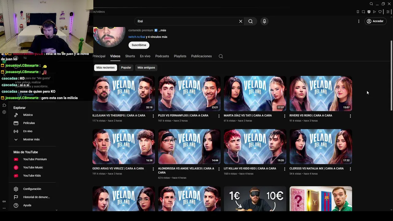The height and width of the screenshot is (221, 393).
Task: Open MARTA DÍAZ VS TATI thumbnail
Action: coord(255,93)
